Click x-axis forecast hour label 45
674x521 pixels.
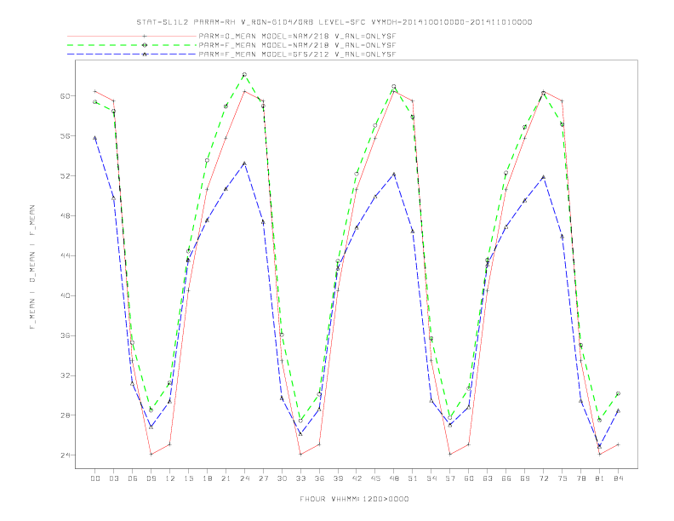click(x=375, y=478)
